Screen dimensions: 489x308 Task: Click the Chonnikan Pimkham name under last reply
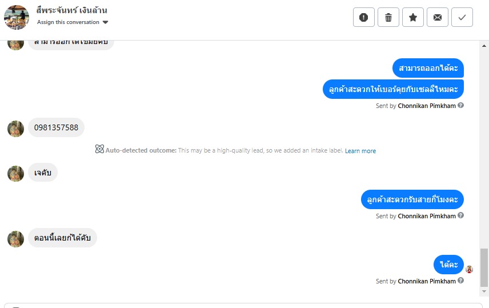[427, 281]
